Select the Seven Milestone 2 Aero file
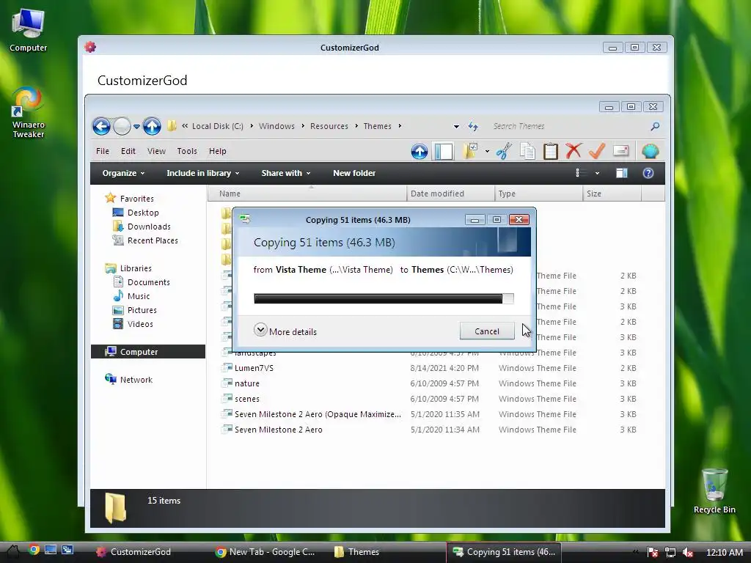The height and width of the screenshot is (563, 751). coord(278,430)
